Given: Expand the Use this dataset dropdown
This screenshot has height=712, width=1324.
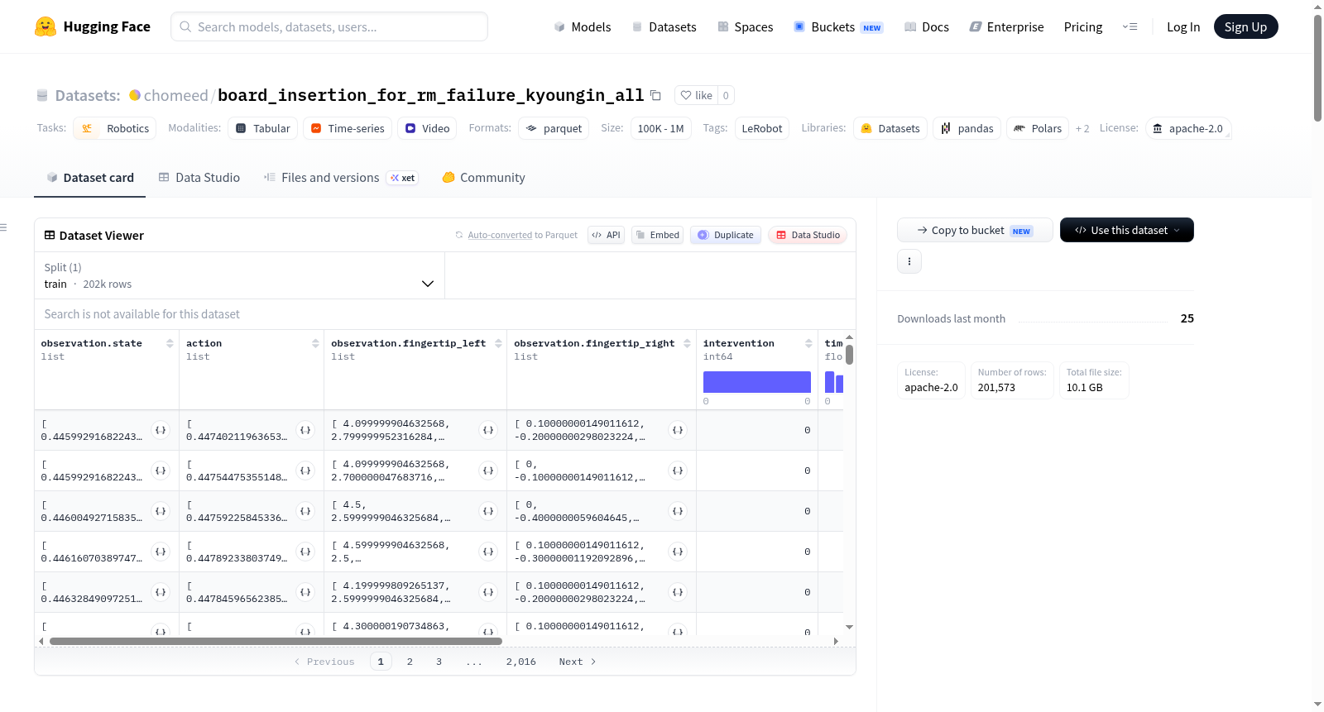Looking at the screenshot, I should (x=1126, y=230).
